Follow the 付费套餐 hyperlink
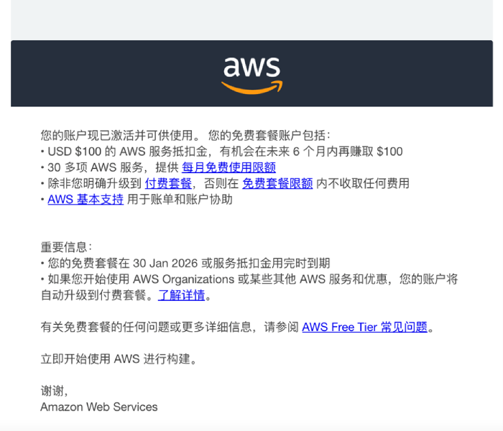 tap(168, 183)
